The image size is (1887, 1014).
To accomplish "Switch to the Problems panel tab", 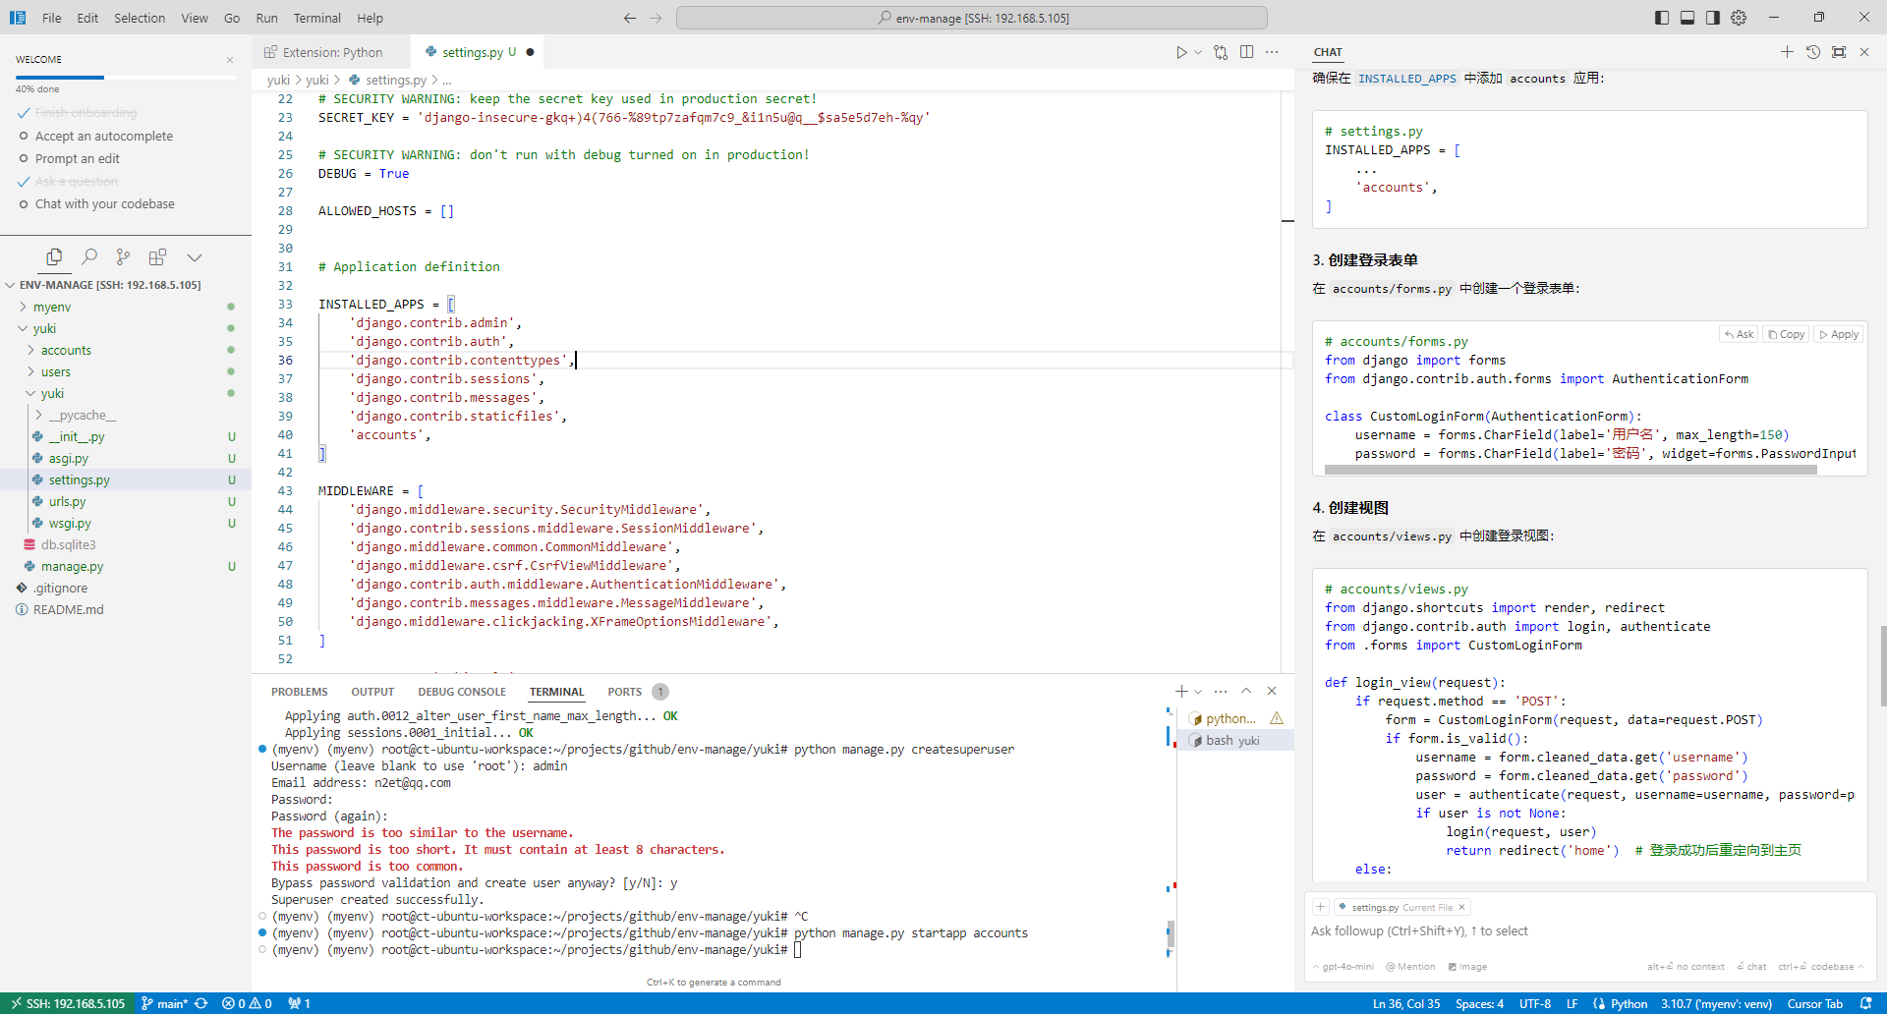I will pyautogui.click(x=300, y=692).
